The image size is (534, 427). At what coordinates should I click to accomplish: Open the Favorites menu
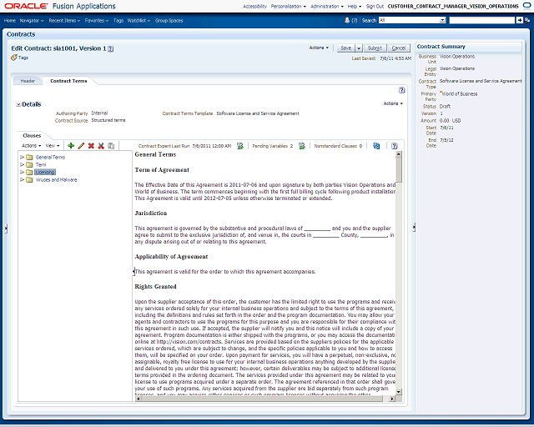(x=97, y=20)
